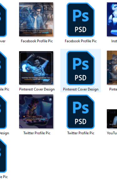Select the Pinterest Cover Design image thumbnail
Screen dimensions: 117x184
point(36,68)
